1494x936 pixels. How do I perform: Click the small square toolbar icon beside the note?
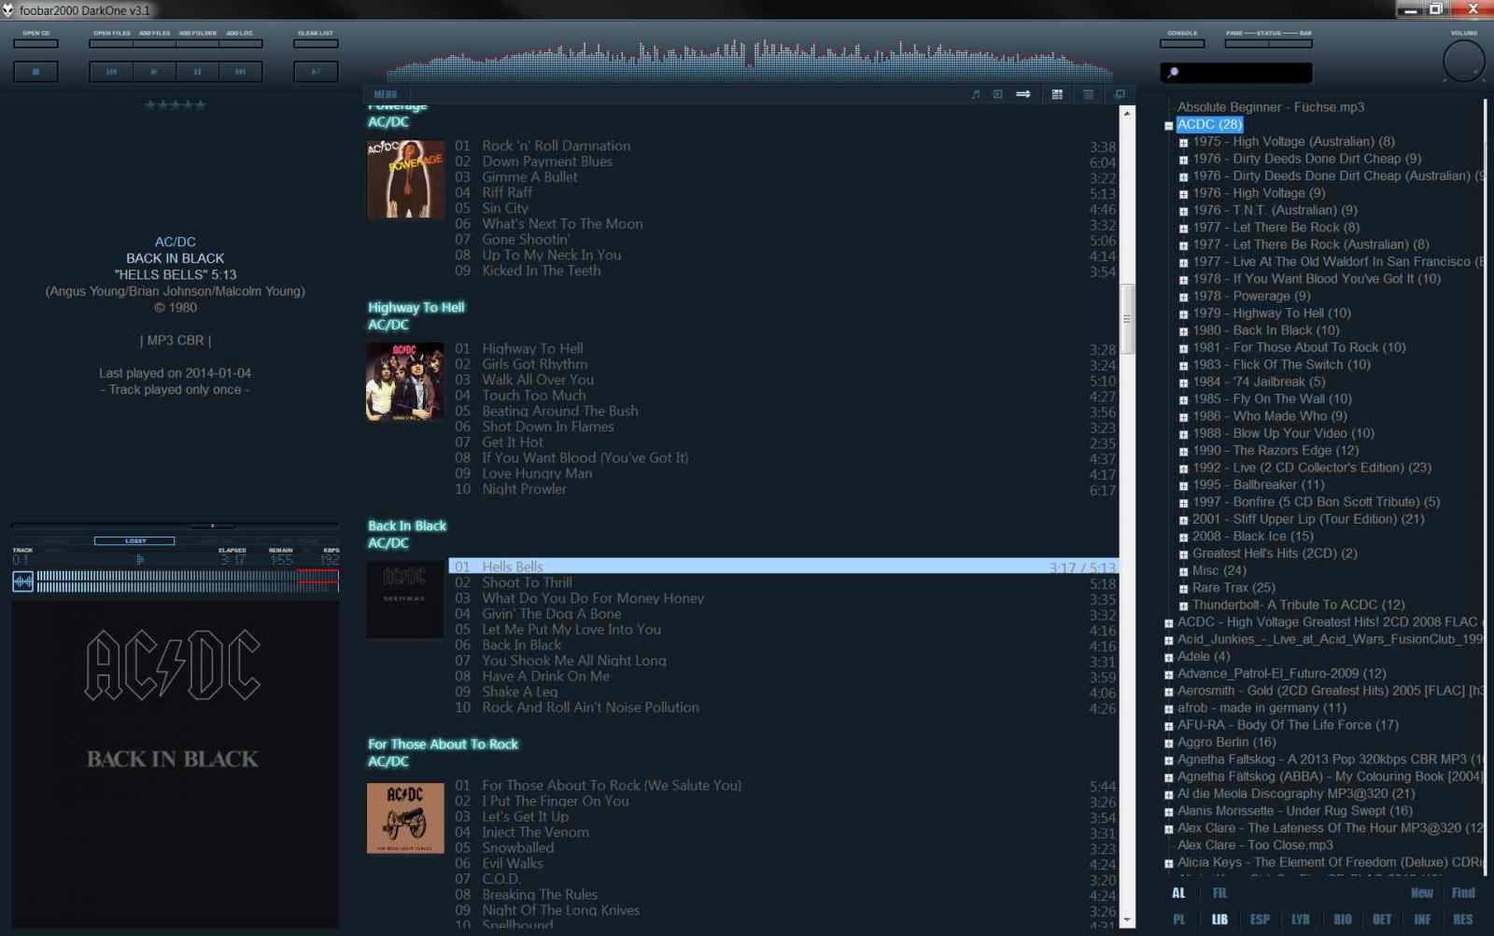tap(997, 94)
